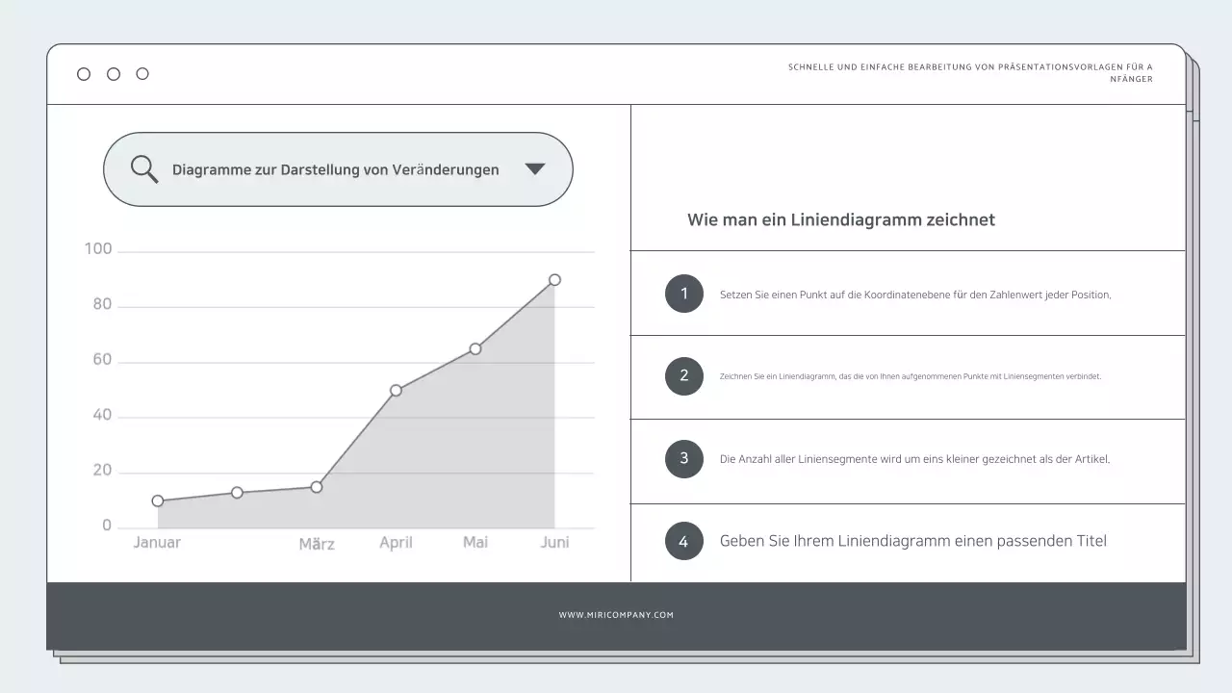This screenshot has height=693, width=1232.
Task: Select the 'Wie man ein Liniendiagramm zeichnet' heading
Action: pyautogui.click(x=840, y=219)
